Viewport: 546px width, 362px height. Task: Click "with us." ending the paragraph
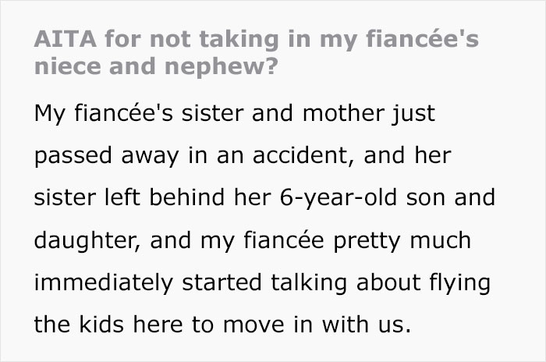click(x=367, y=325)
